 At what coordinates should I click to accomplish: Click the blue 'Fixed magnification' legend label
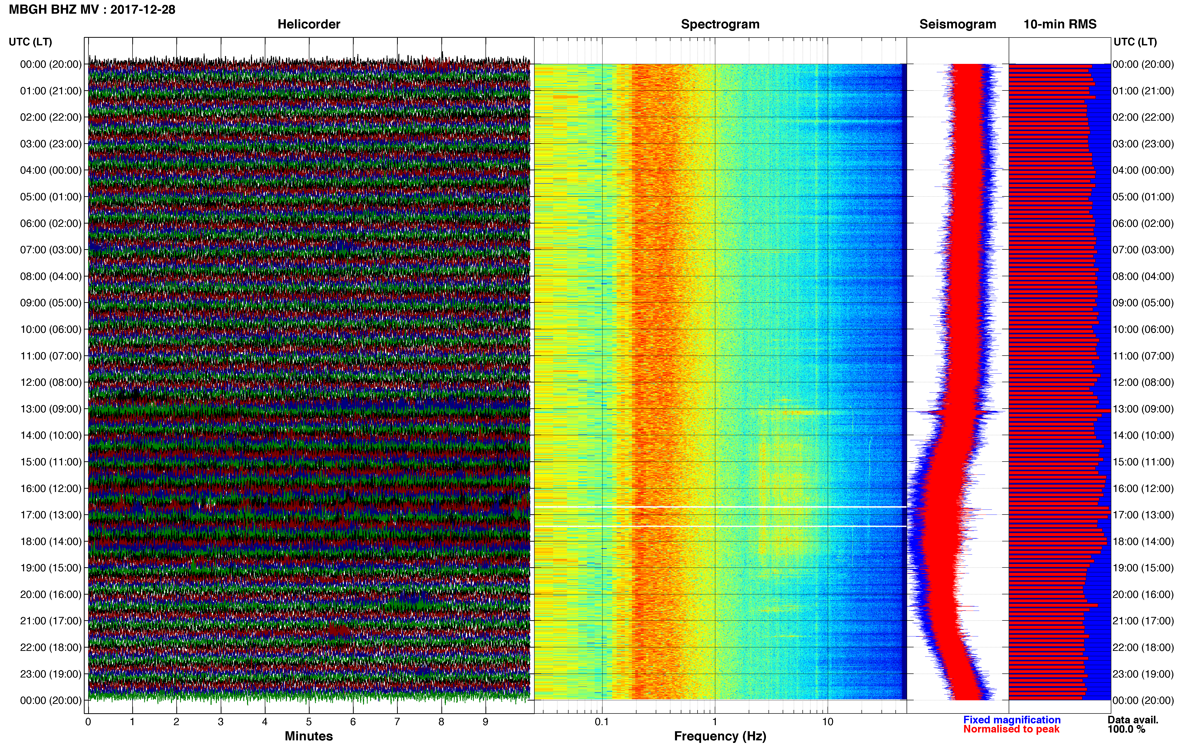point(1012,720)
